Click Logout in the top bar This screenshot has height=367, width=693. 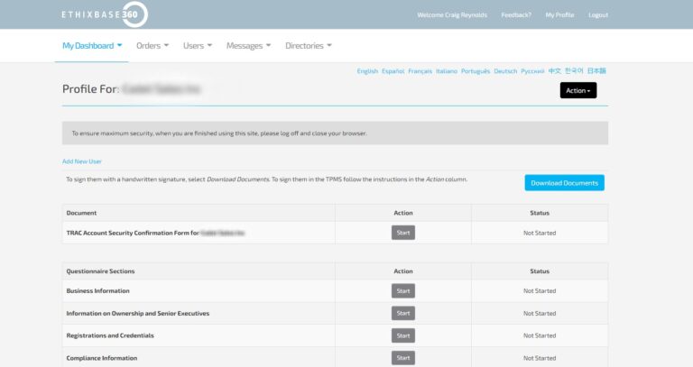coord(598,15)
